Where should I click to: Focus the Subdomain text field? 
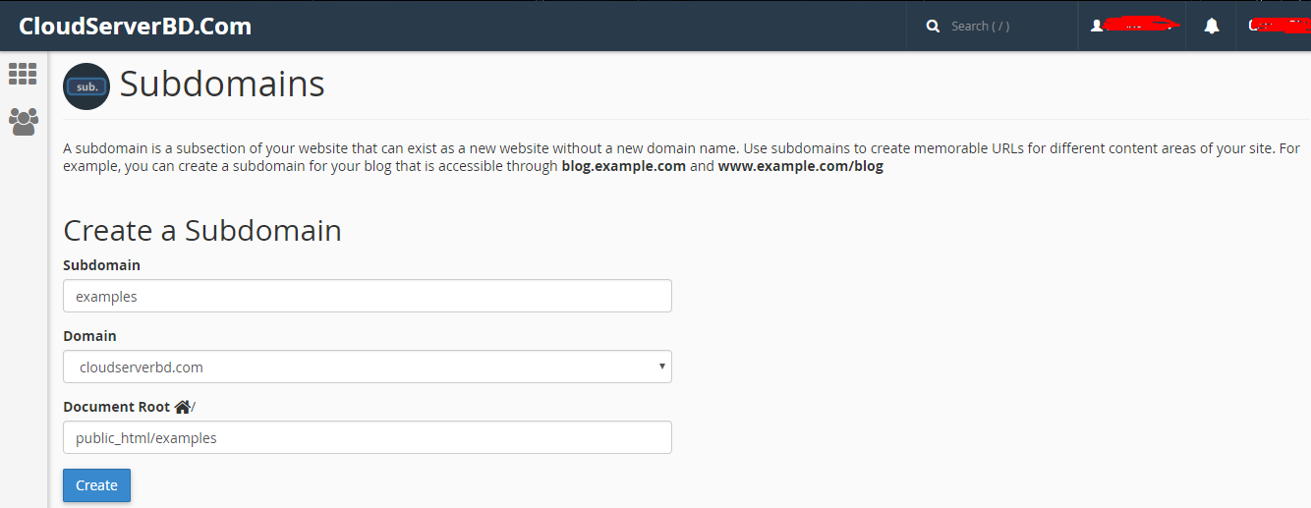pos(367,296)
